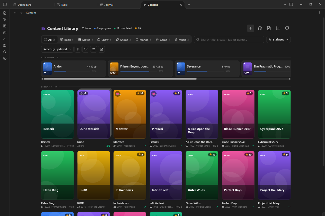
Task: Navigate forward with the right arrow
Action: [21, 13]
